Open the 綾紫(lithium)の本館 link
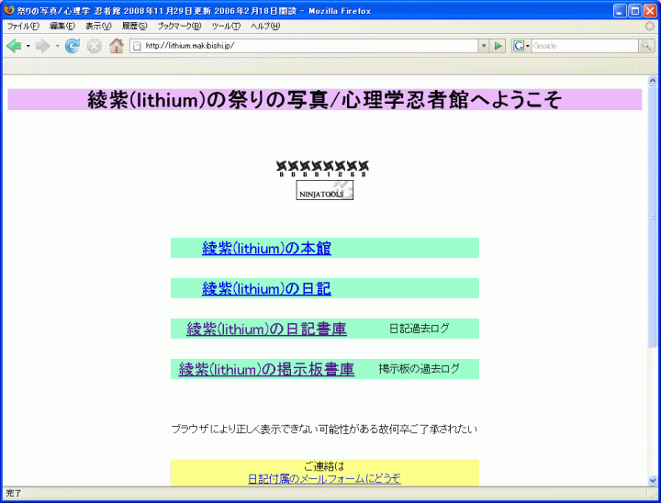 point(266,249)
